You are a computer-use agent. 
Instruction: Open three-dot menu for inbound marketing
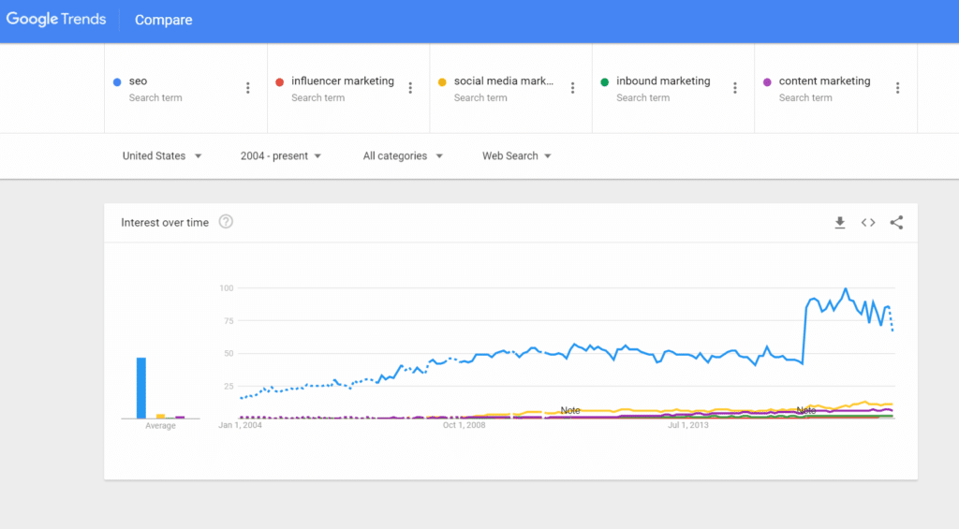click(735, 88)
